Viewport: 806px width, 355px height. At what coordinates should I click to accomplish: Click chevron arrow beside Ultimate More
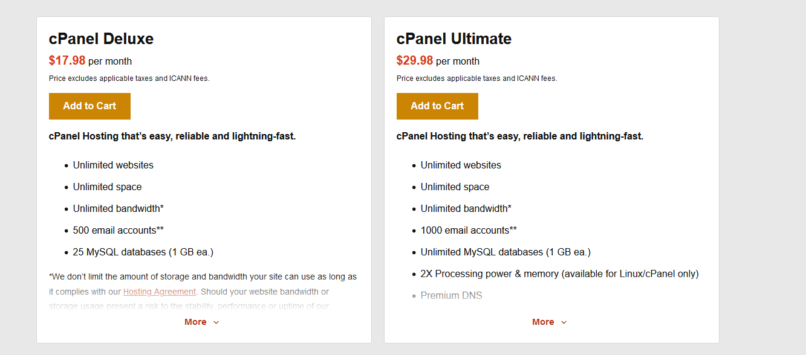564,322
